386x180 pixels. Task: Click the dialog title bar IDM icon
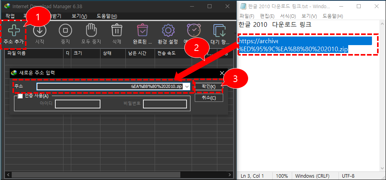(x=15, y=73)
